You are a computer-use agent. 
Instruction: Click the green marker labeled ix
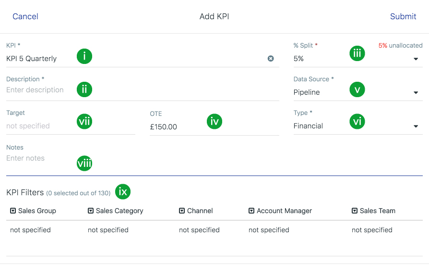point(122,191)
